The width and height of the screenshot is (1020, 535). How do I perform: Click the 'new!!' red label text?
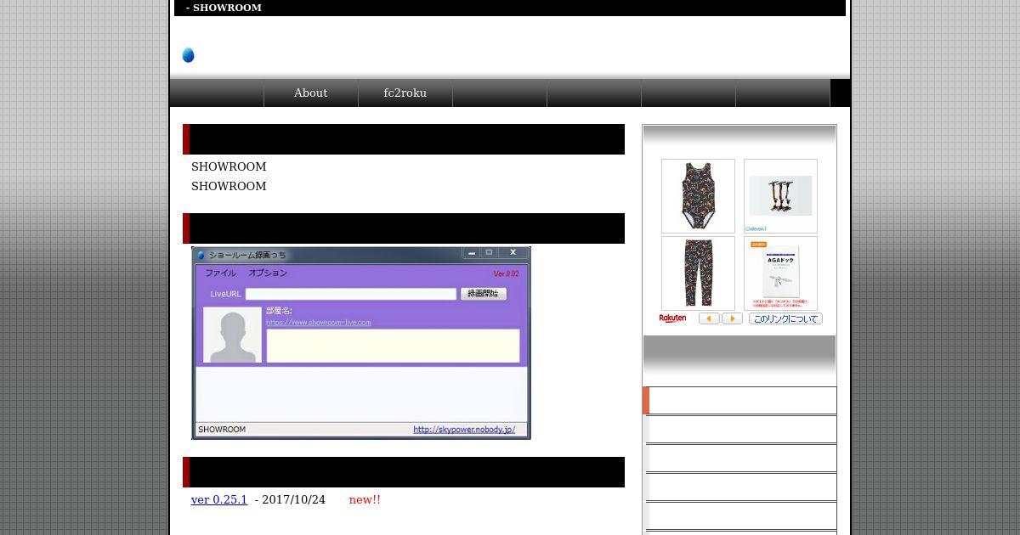coord(365,499)
